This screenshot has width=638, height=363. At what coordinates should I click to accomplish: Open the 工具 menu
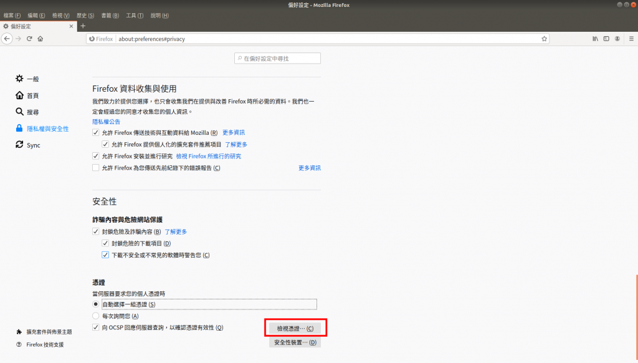(135, 16)
